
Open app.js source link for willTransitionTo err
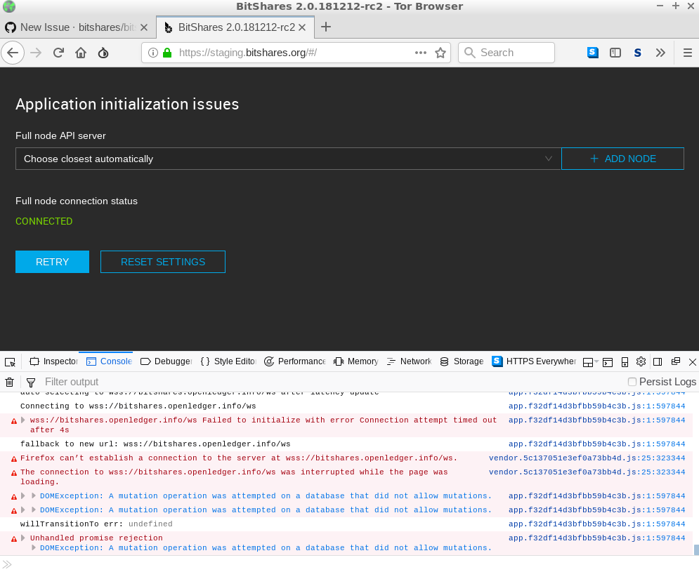(596, 524)
